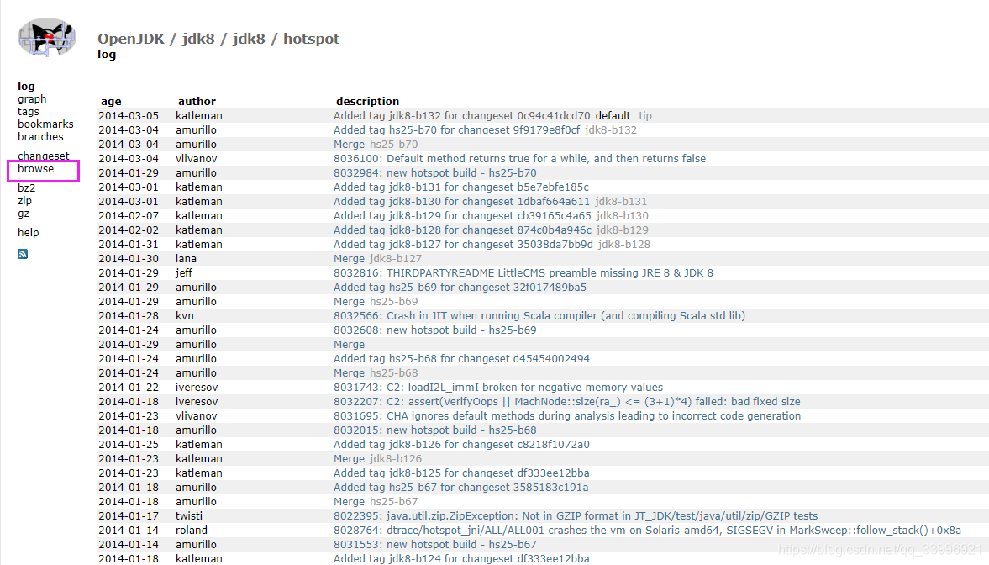Open 'Merge hs25-b67' changeset
The width and height of the screenshot is (989, 565).
click(x=349, y=502)
